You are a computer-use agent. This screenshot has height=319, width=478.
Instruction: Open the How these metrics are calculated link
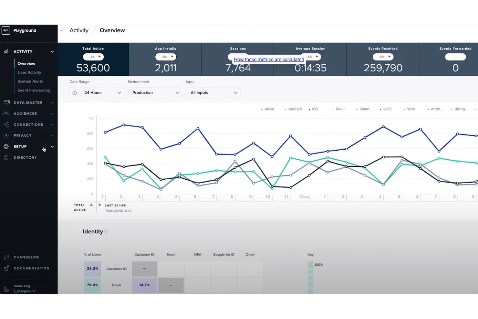click(269, 59)
